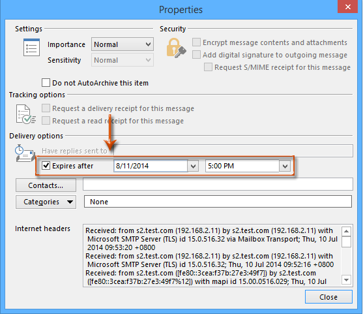Viewport: 363px width, 314px height.
Task: Uncheck the Expires after checkbox
Action: point(46,166)
